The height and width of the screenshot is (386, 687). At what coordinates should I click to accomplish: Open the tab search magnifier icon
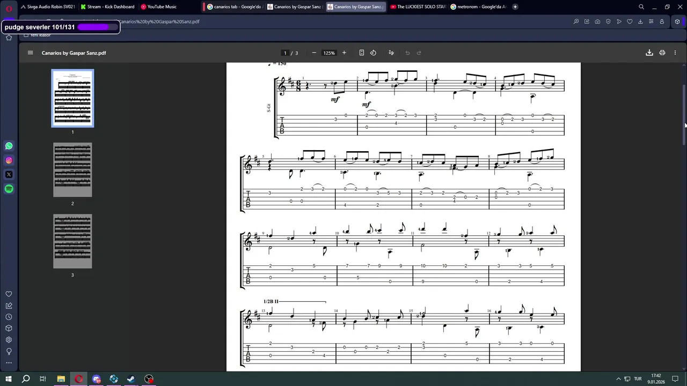pos(641,7)
